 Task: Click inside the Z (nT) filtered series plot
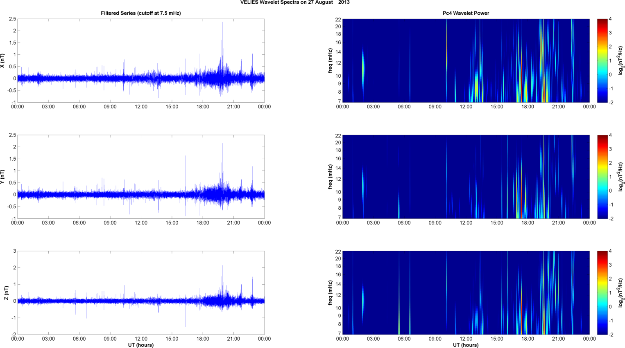click(x=141, y=293)
